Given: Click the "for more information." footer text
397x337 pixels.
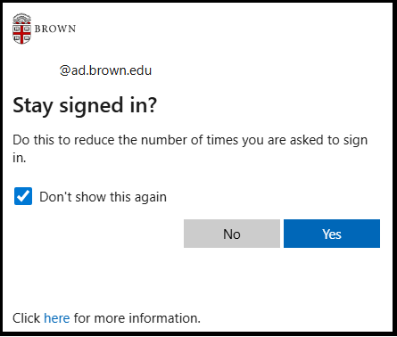Looking at the screenshot, I should click(137, 318).
